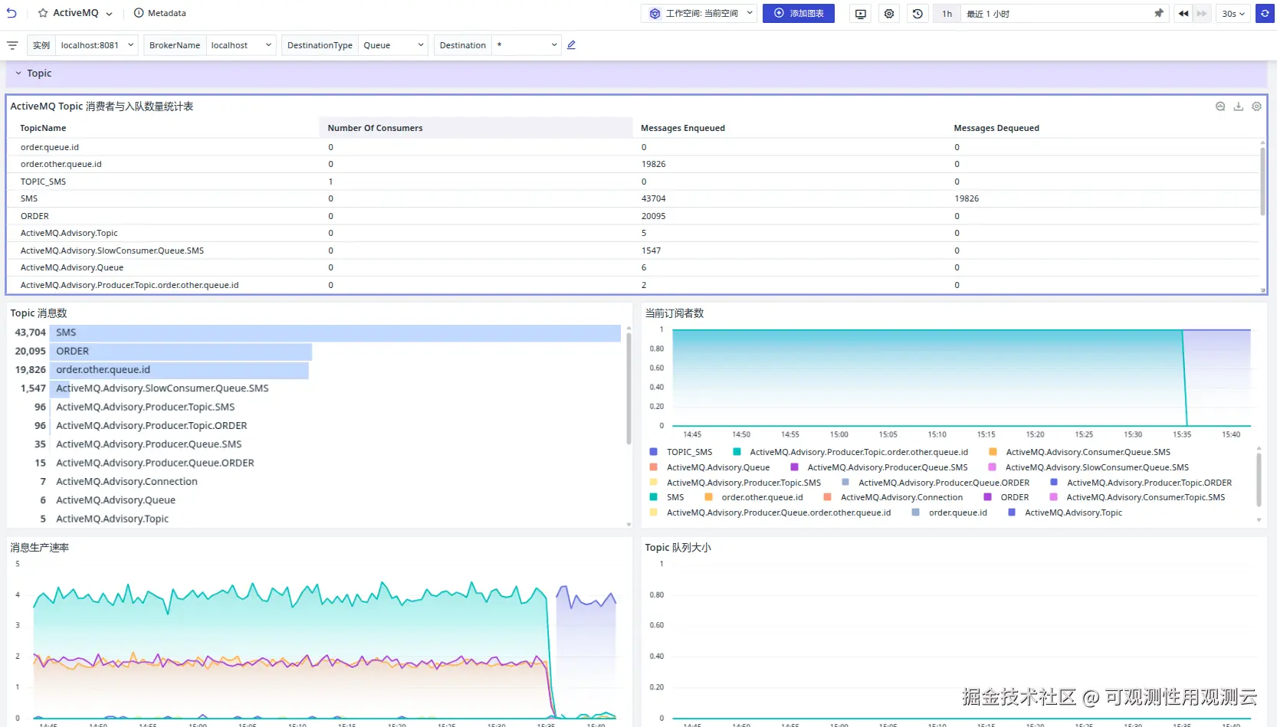
Task: Click the back arrow icon
Action: click(11, 13)
